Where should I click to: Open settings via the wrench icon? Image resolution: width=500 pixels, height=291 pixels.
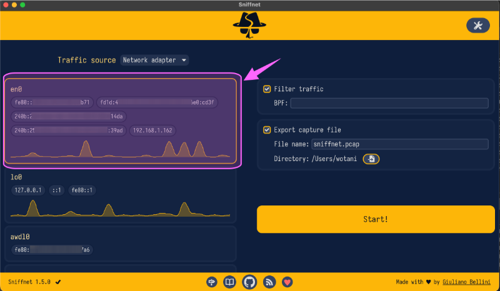click(x=477, y=26)
